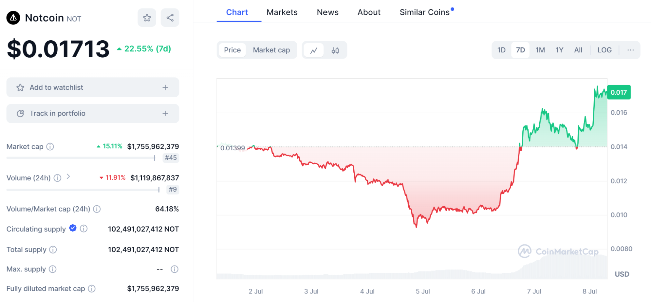651x302 pixels.
Task: Select the 1D time range
Action: click(501, 50)
